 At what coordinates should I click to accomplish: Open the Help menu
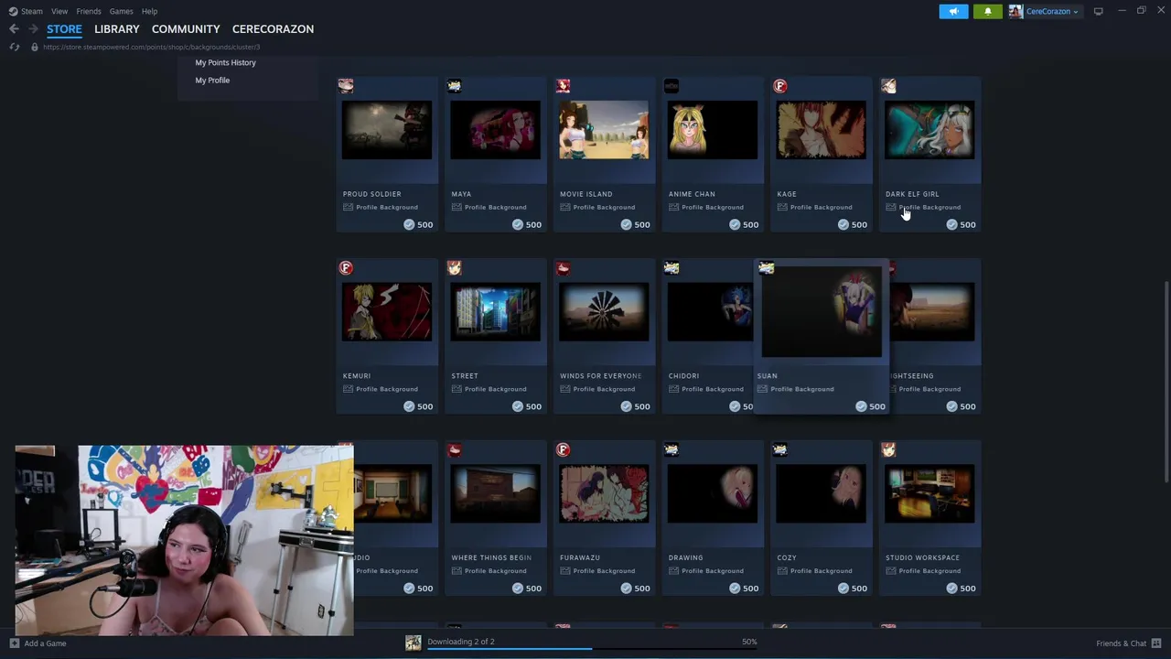[x=149, y=11]
